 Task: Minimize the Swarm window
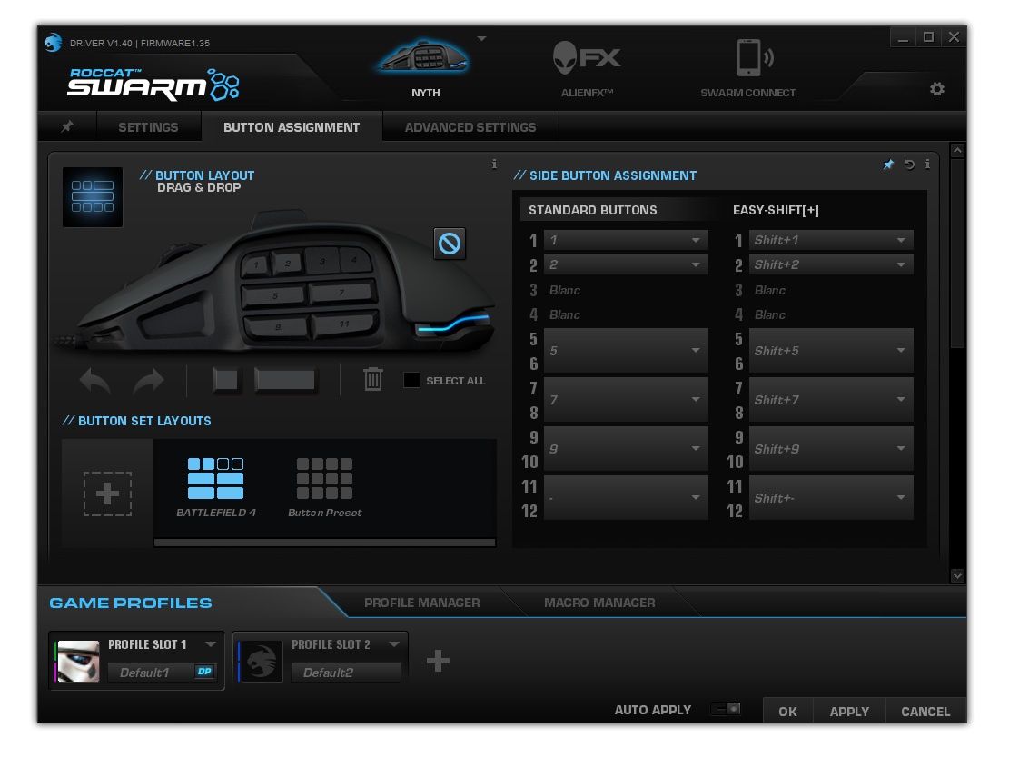(903, 37)
